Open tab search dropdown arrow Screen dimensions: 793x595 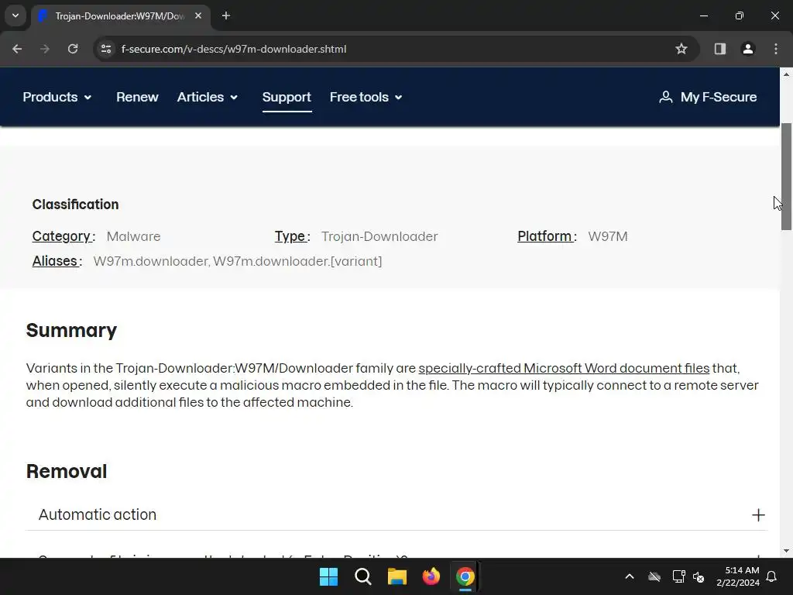click(15, 15)
